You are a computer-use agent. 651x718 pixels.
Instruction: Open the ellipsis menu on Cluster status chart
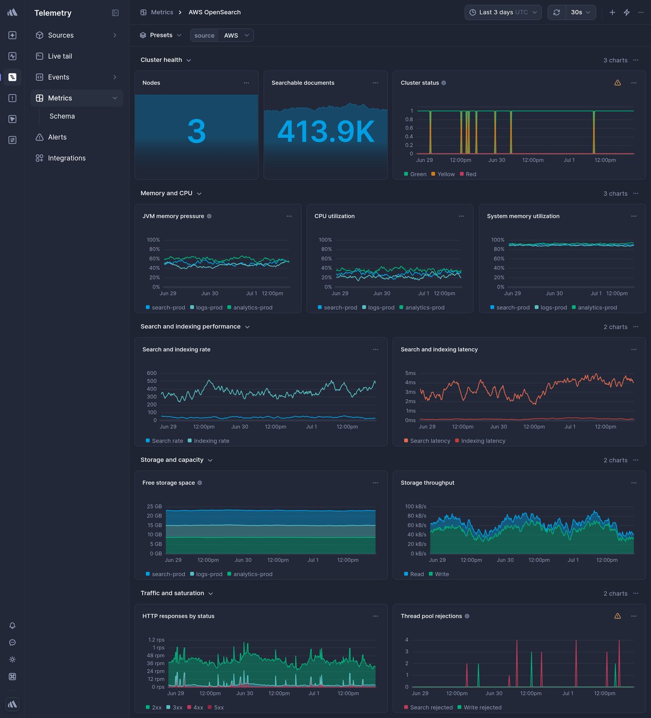pos(634,83)
